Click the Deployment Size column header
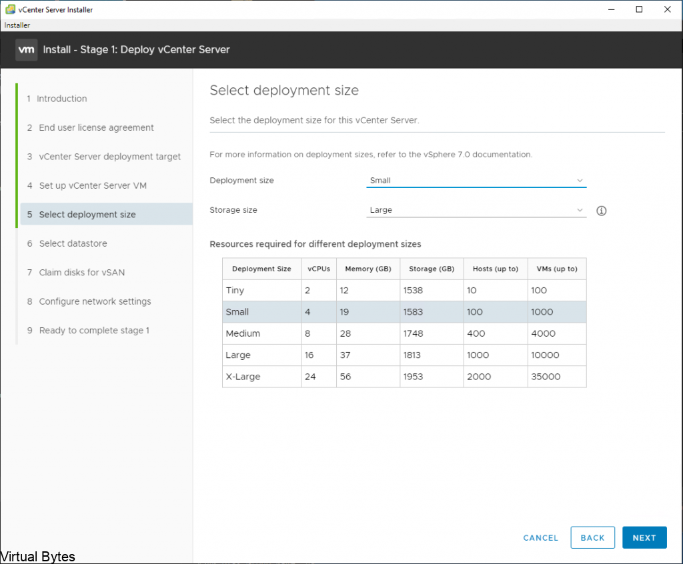 point(261,269)
